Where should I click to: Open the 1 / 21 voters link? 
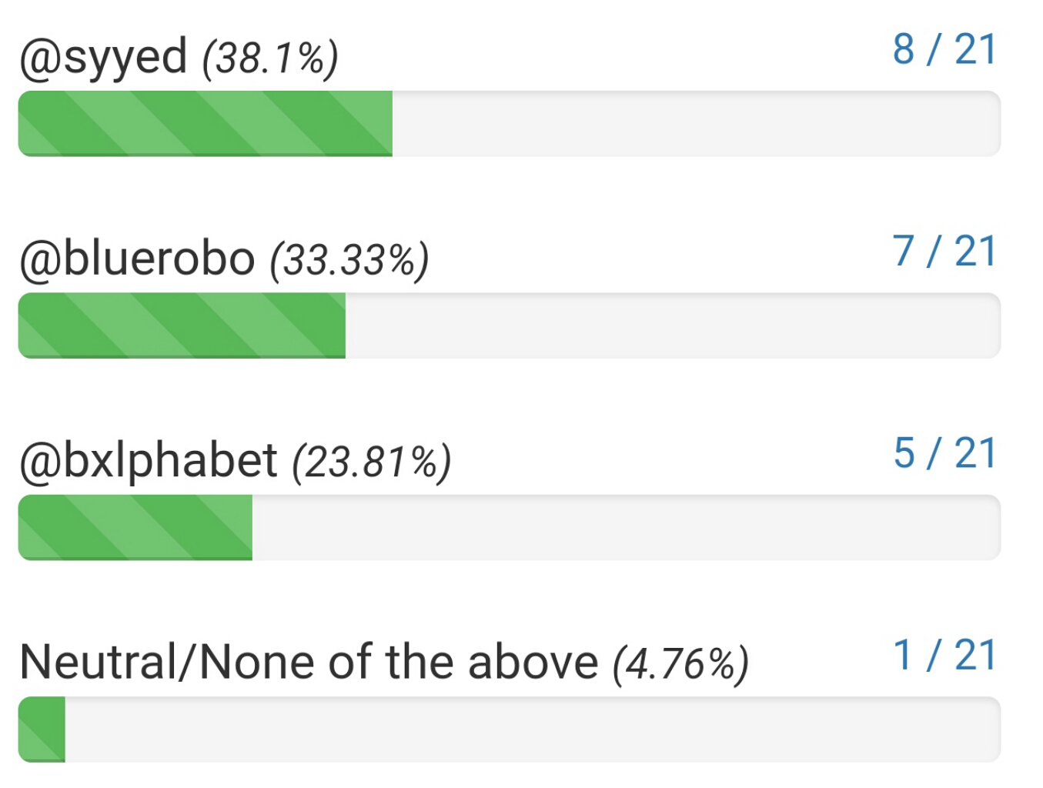coord(944,656)
